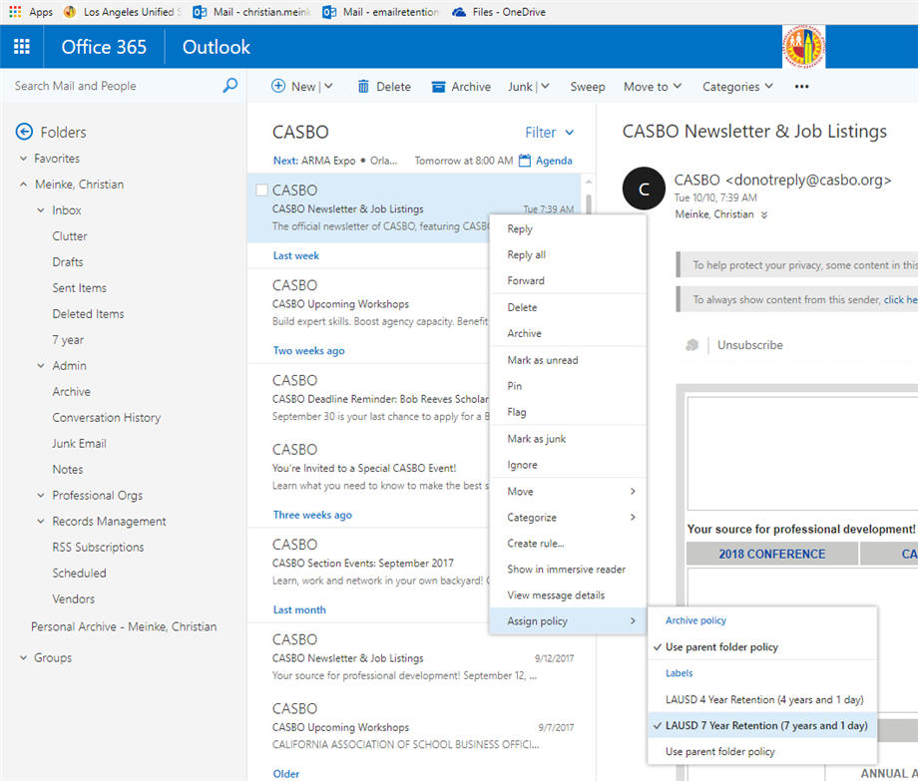This screenshot has width=918, height=781.
Task: Click the New message plus icon
Action: click(x=278, y=86)
